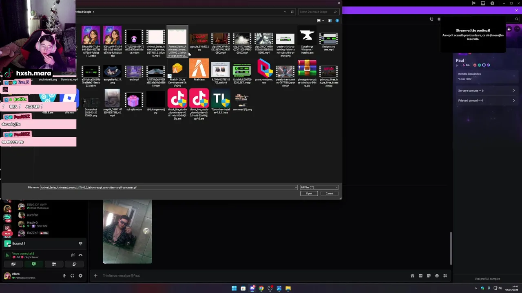Open the view options dropdown arrow

pos(323,20)
